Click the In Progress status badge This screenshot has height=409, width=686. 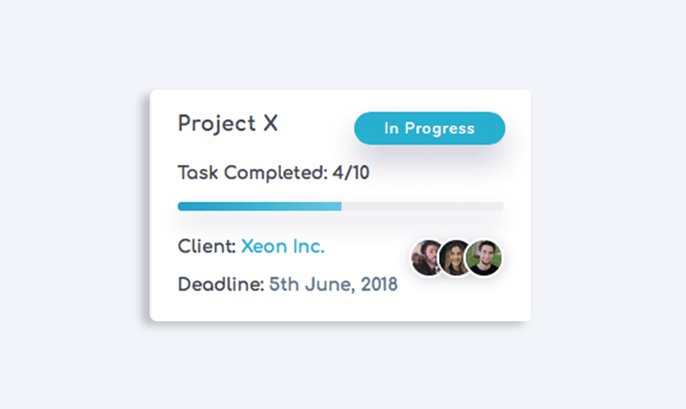[430, 129]
